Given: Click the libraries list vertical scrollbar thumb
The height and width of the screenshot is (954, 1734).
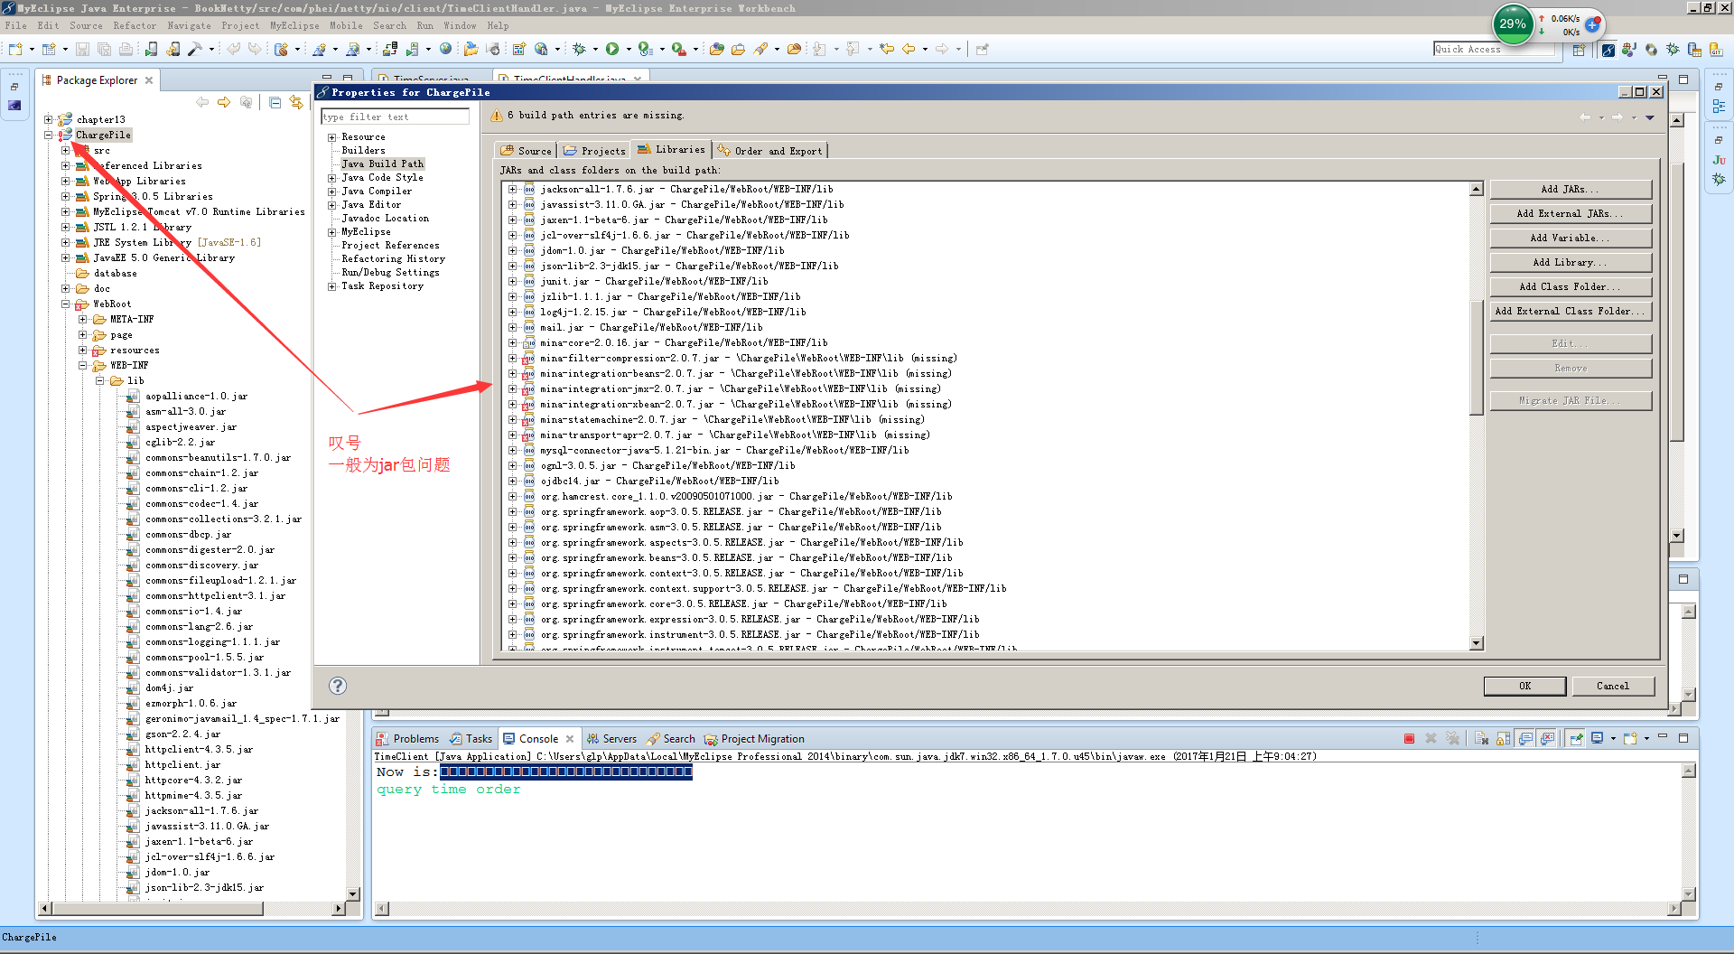Looking at the screenshot, I should coord(1477,357).
